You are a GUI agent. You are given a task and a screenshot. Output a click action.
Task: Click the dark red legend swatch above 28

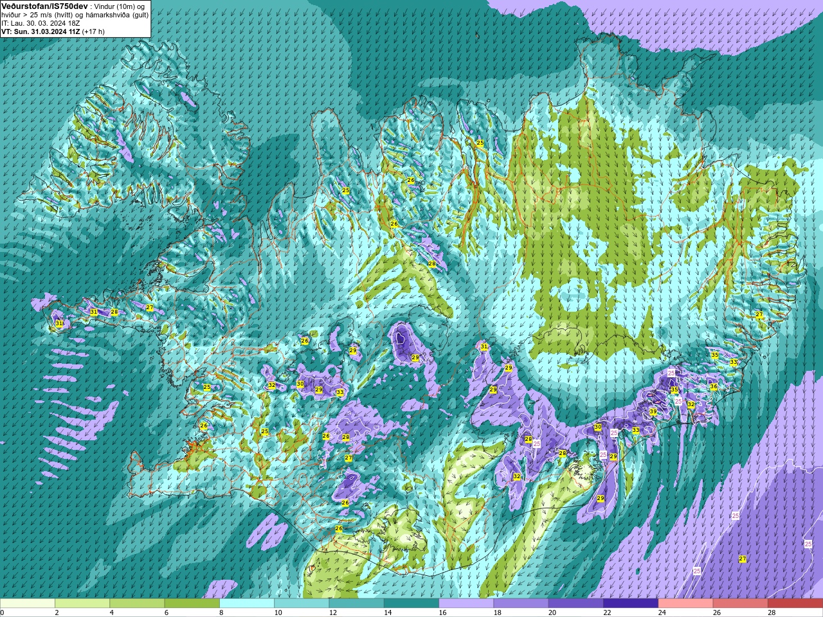(795, 604)
